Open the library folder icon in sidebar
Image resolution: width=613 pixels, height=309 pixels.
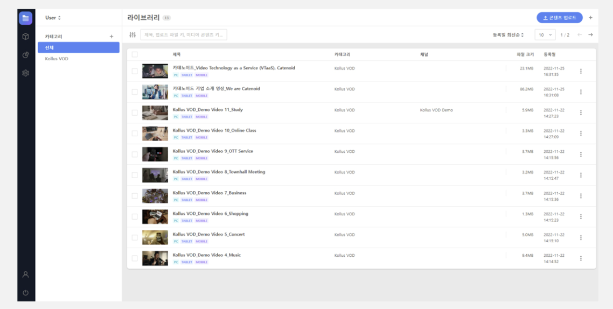pos(25,18)
